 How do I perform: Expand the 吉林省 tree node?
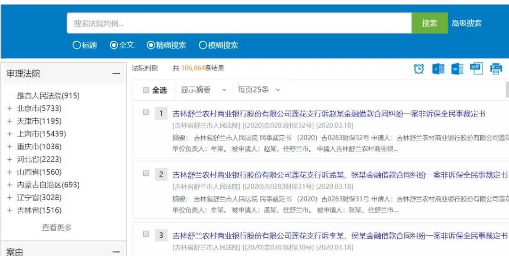[10, 210]
